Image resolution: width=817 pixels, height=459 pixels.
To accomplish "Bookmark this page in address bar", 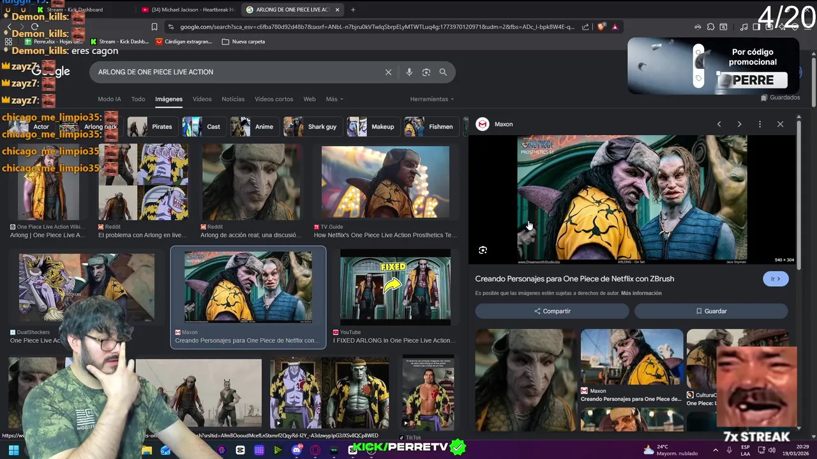I will tap(154, 27).
